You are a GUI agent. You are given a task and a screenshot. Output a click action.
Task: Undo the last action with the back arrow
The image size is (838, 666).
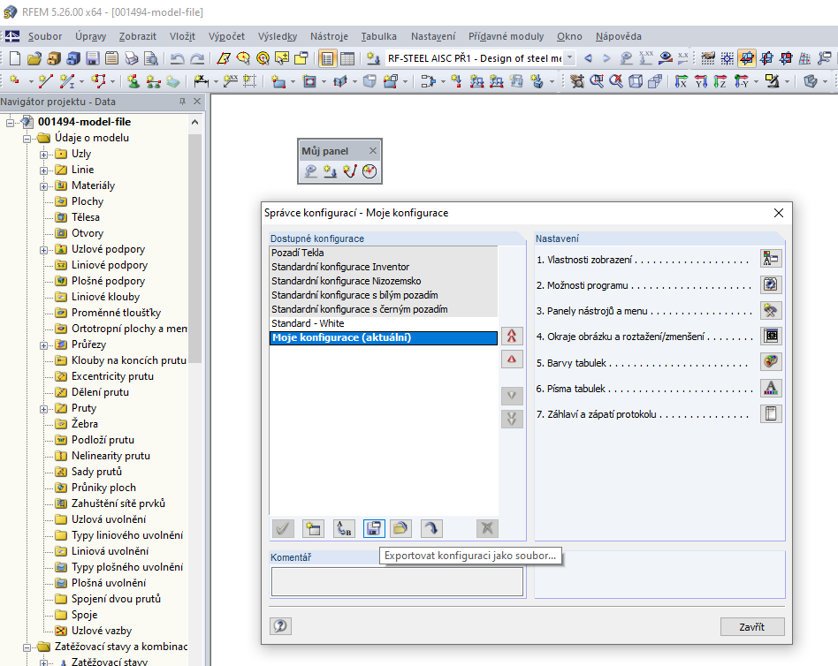pyautogui.click(x=177, y=58)
